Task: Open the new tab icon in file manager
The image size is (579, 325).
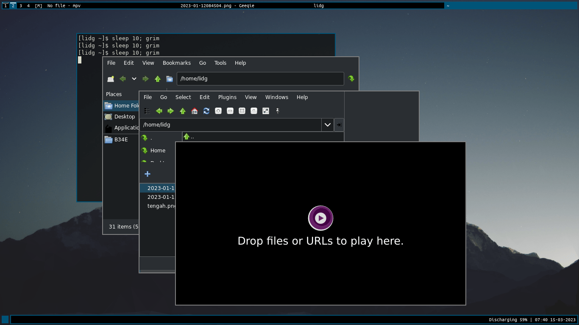Action: click(x=111, y=79)
